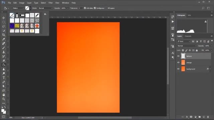Hide the texture layer
Viewport: 214px width, 120px height.
pos(178,56)
